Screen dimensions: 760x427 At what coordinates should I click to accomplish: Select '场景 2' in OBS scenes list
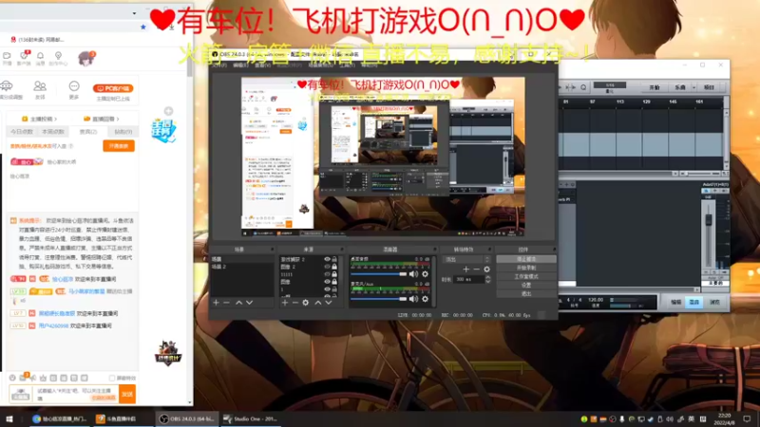pyautogui.click(x=242, y=267)
